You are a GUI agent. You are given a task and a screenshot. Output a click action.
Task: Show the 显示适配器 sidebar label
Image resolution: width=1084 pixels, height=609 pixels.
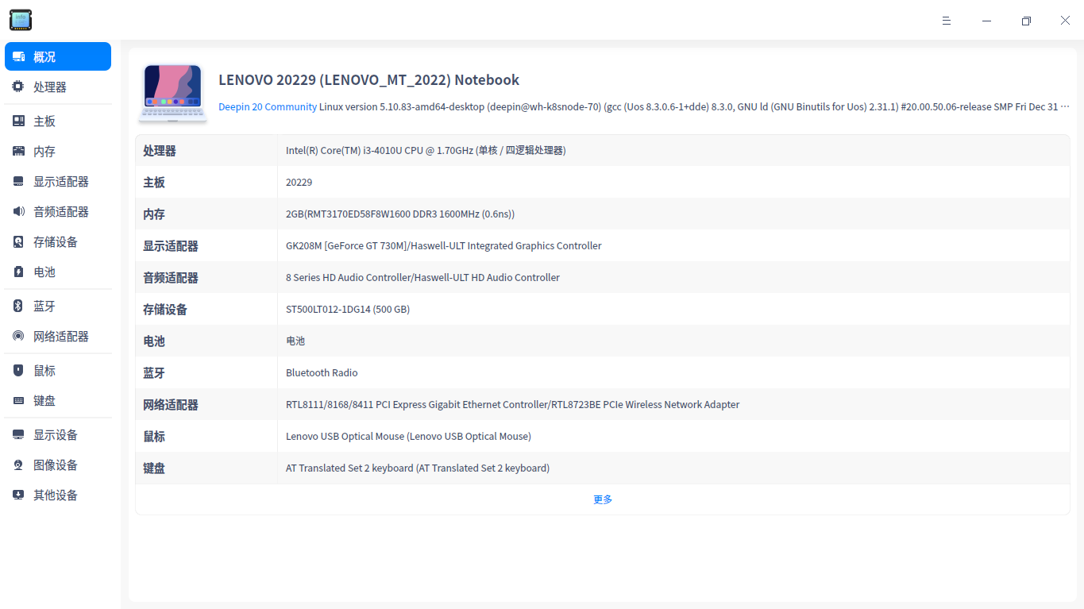click(61, 181)
